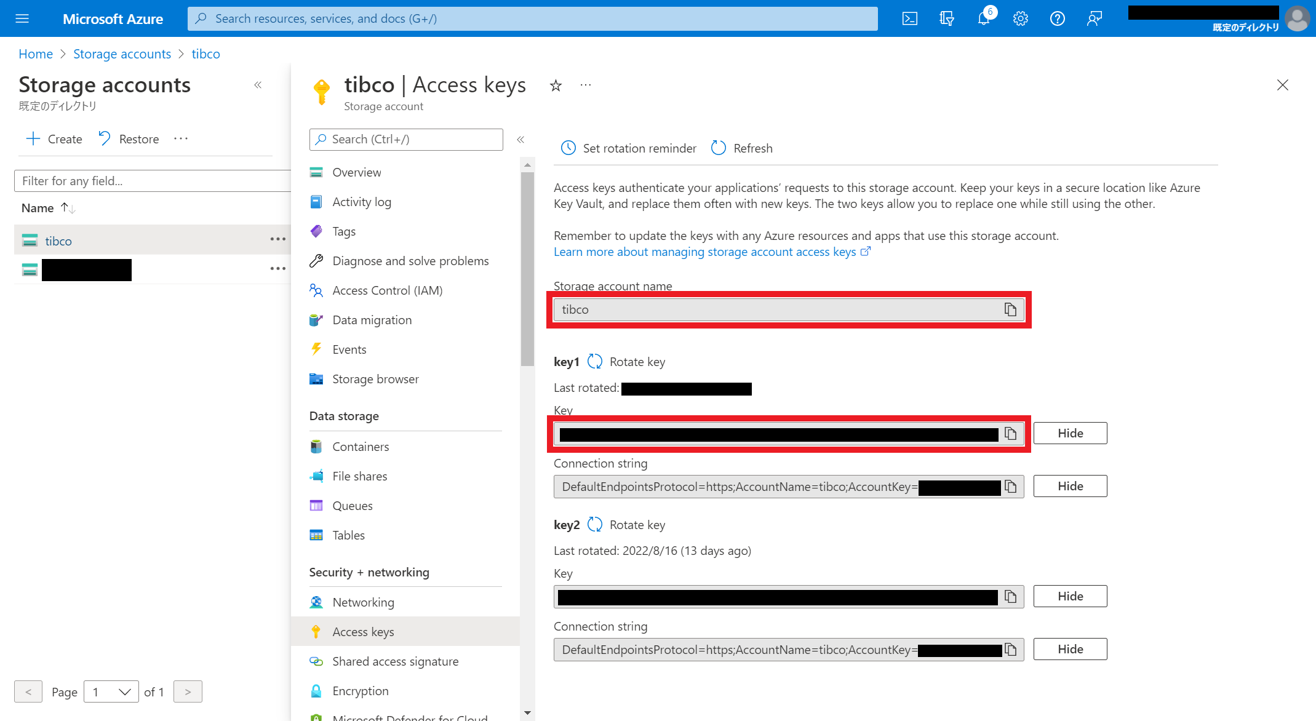Click the resource menu scroll down arrow

click(527, 713)
